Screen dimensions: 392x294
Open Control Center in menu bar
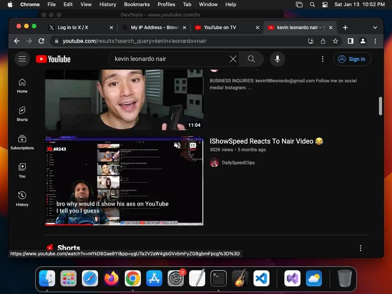coord(325,4)
